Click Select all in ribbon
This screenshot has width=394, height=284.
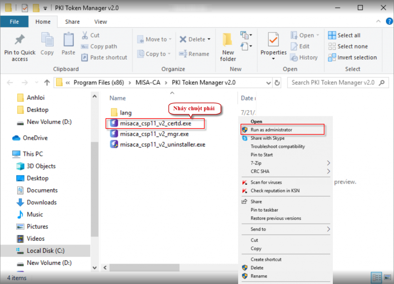344,35
